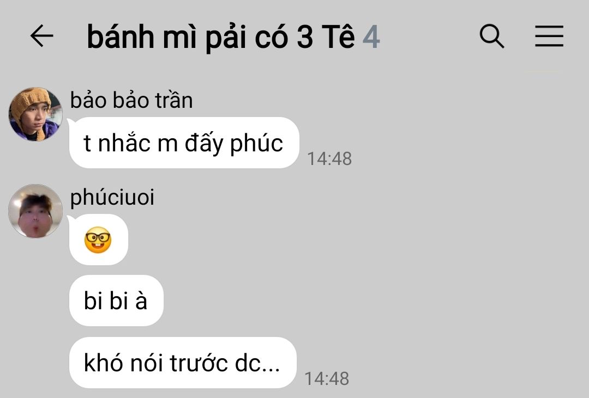The width and height of the screenshot is (589, 398).
Task: Show the member list via the count 4
Action: [x=371, y=37]
